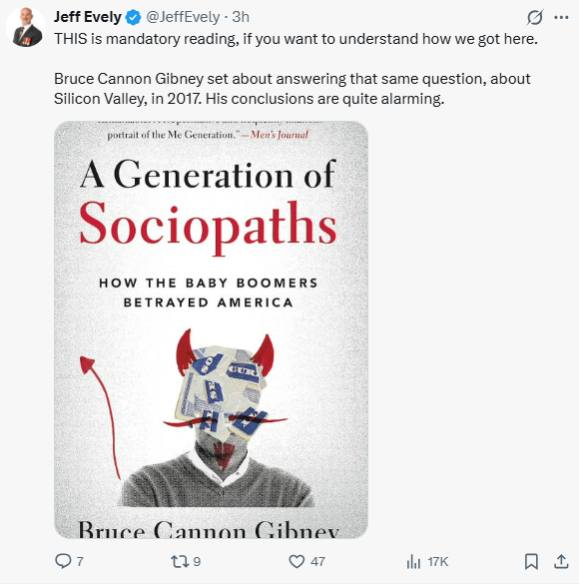Click the 3h timestamp link
This screenshot has height=585, width=579.
point(241,17)
